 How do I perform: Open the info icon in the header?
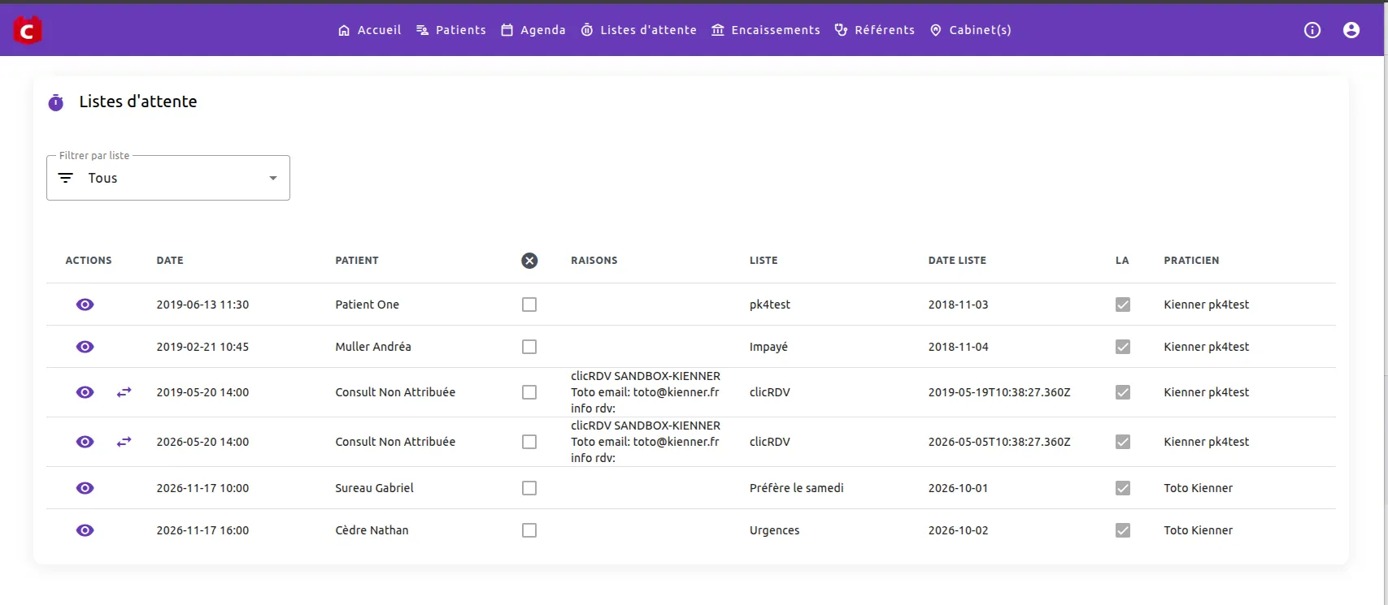pyautogui.click(x=1312, y=30)
